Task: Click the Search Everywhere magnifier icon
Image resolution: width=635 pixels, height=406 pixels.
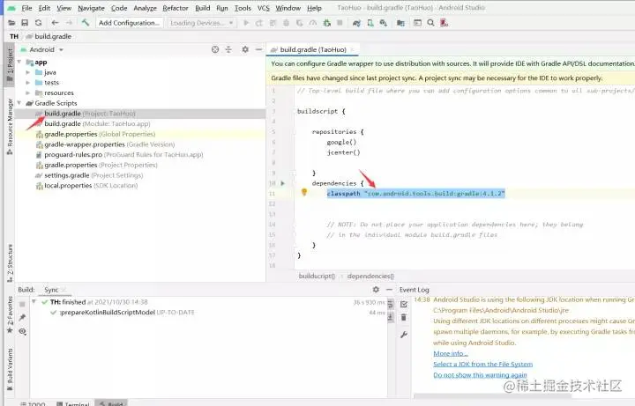Action: (431, 23)
